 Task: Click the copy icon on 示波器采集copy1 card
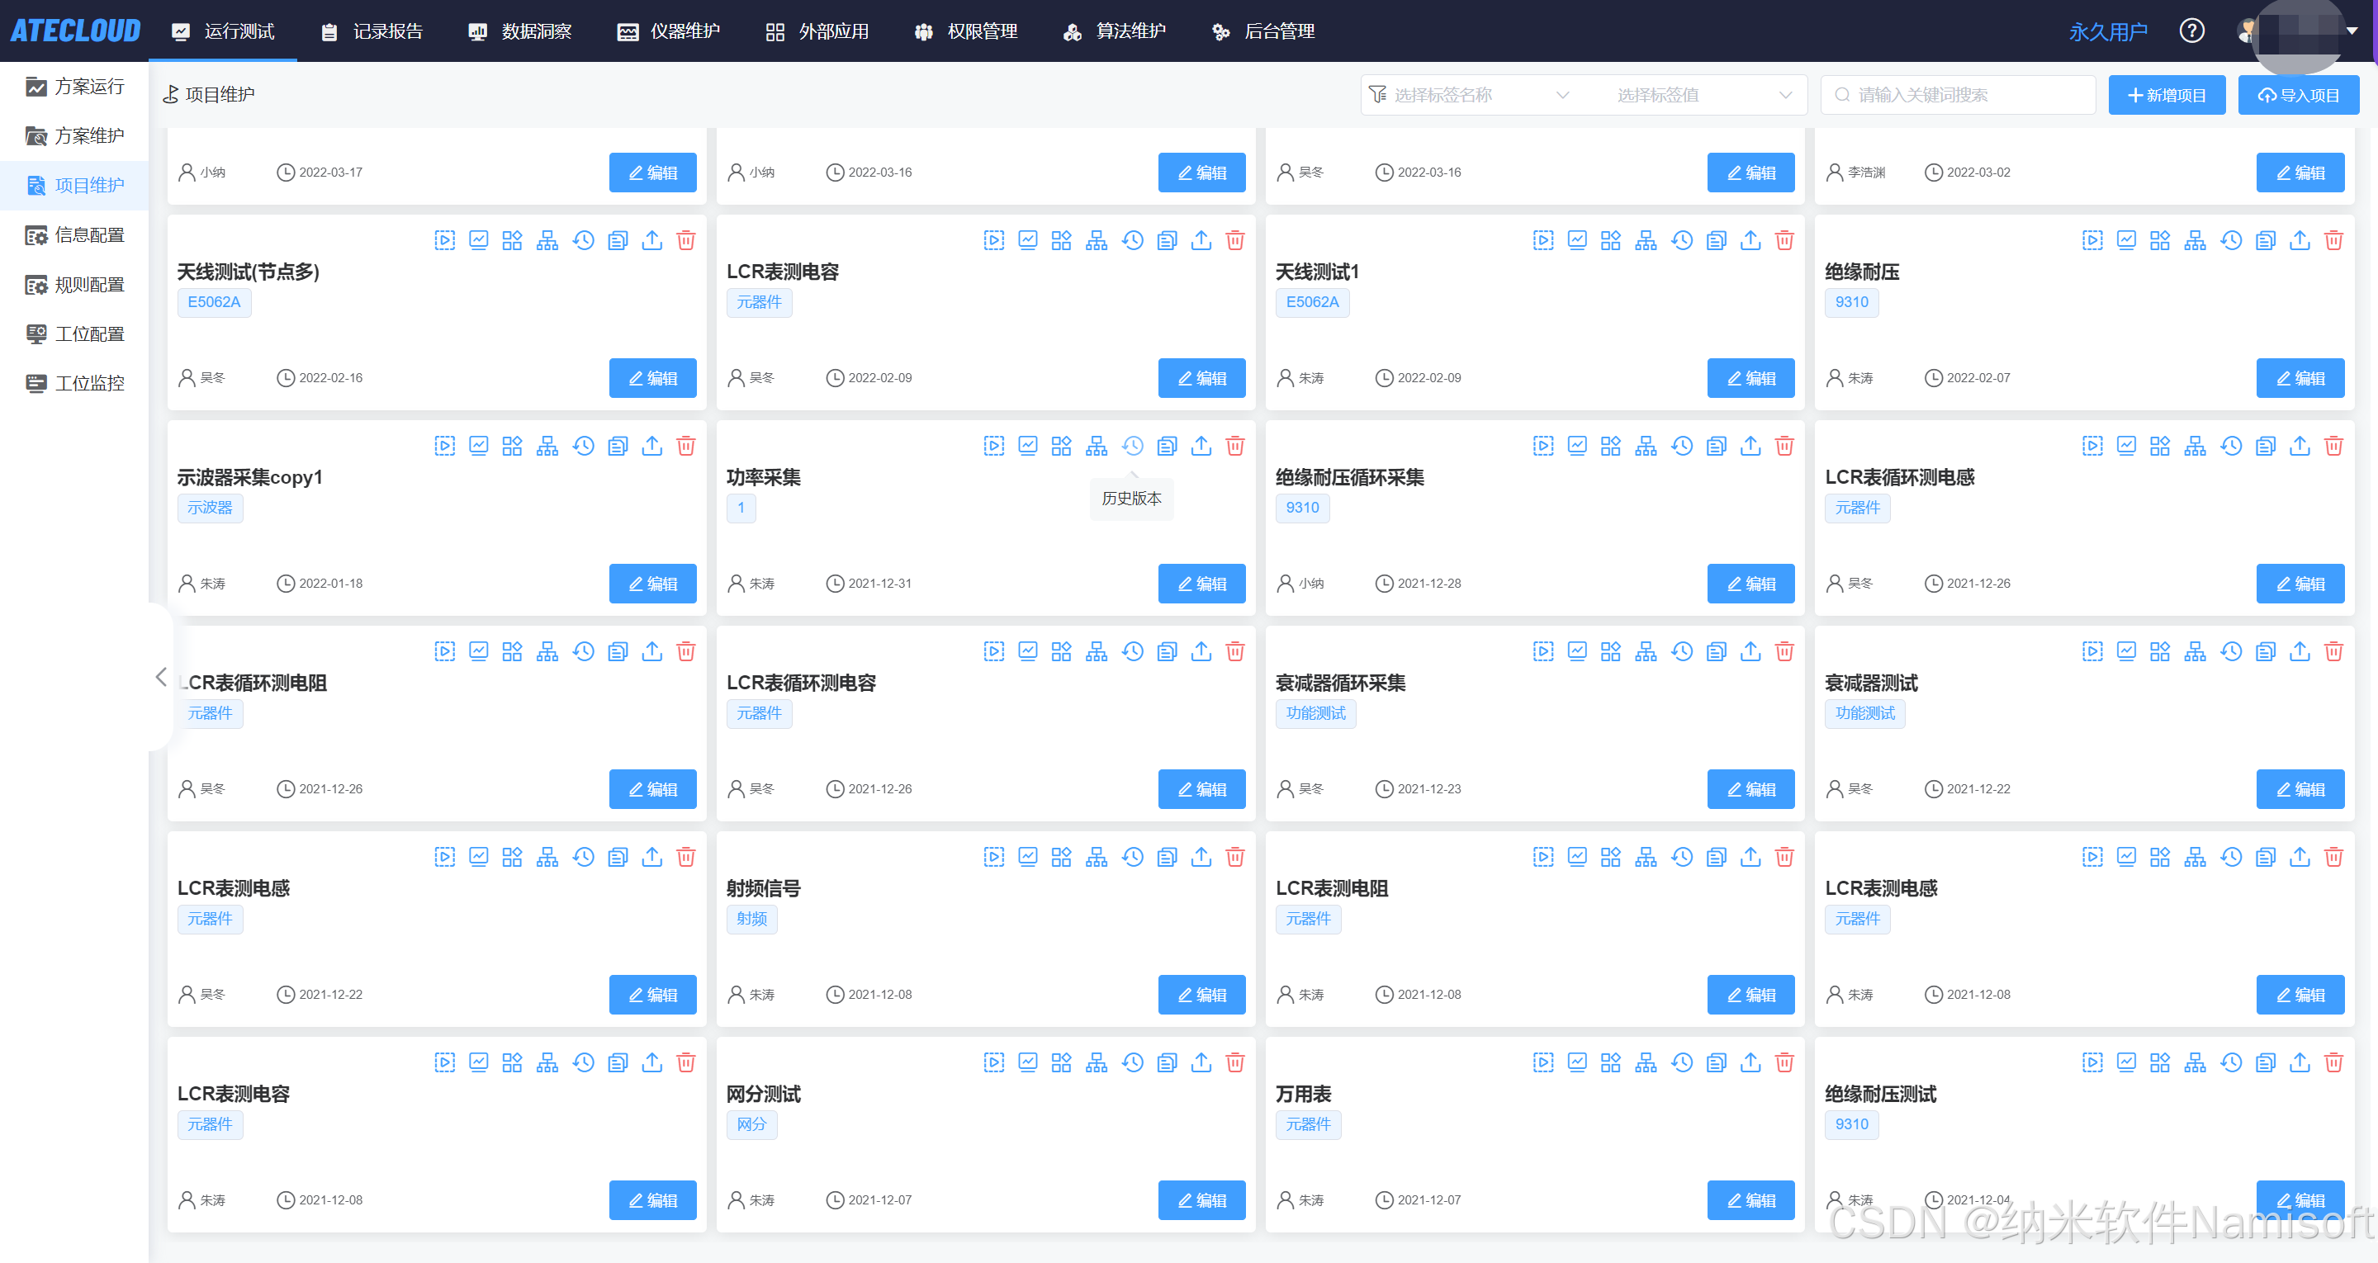point(618,447)
